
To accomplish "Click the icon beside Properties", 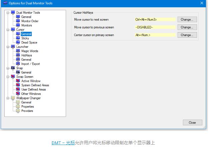I will (x=18, y=107).
